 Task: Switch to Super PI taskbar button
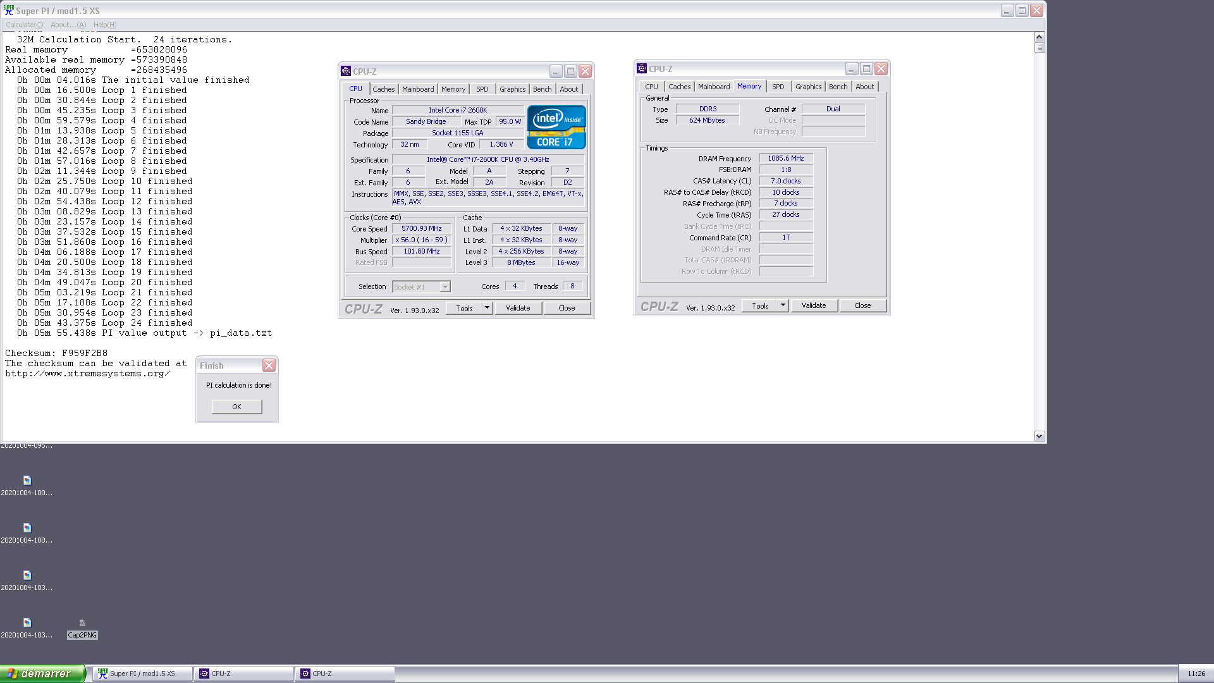point(143,674)
